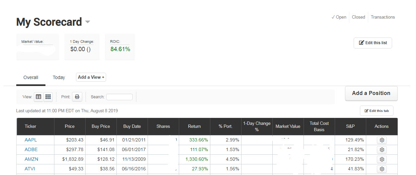
Task: Click the printer icon
Action: [77, 97]
